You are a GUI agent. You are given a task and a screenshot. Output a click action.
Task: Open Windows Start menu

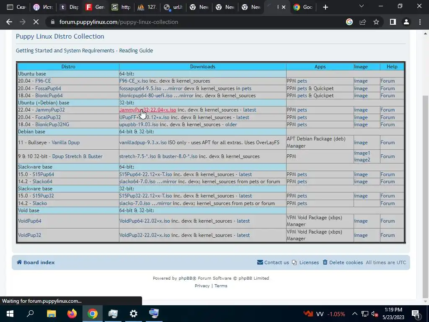[x=10, y=314]
